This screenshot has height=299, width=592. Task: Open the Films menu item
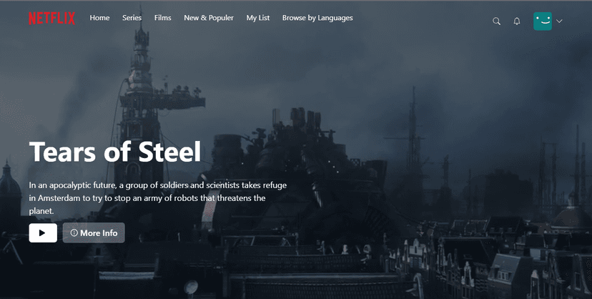(163, 18)
